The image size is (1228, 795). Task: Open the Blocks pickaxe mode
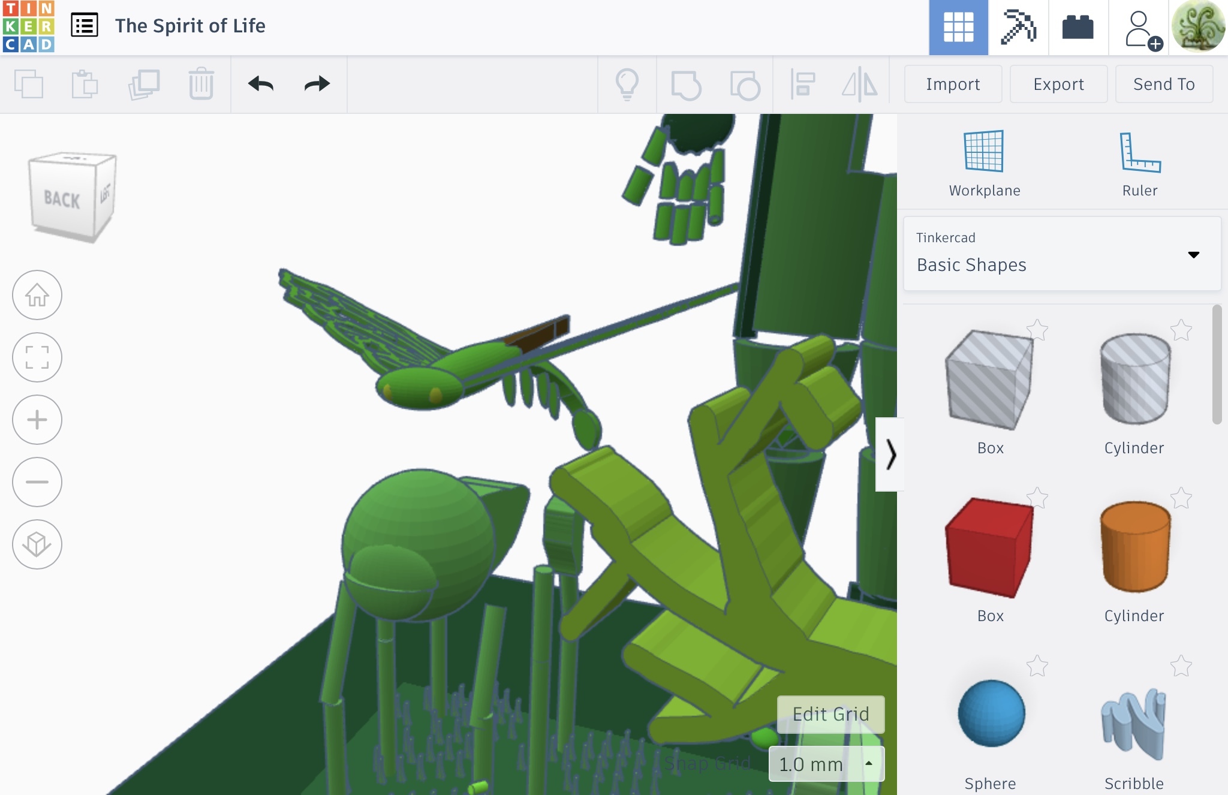point(1018,28)
